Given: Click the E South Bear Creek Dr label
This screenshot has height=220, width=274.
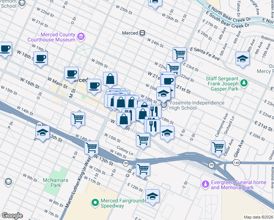Looking at the screenshot, I should (227, 19).
